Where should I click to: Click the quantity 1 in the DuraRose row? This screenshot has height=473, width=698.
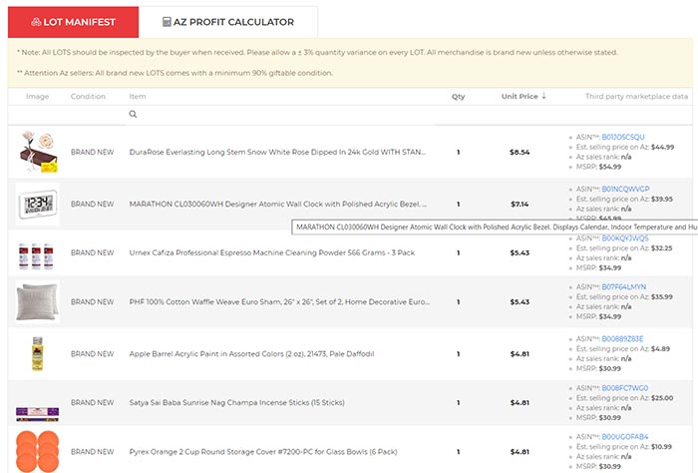click(x=458, y=152)
